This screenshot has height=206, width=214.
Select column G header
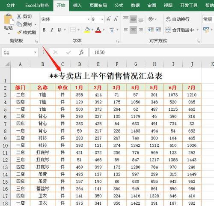(136, 64)
